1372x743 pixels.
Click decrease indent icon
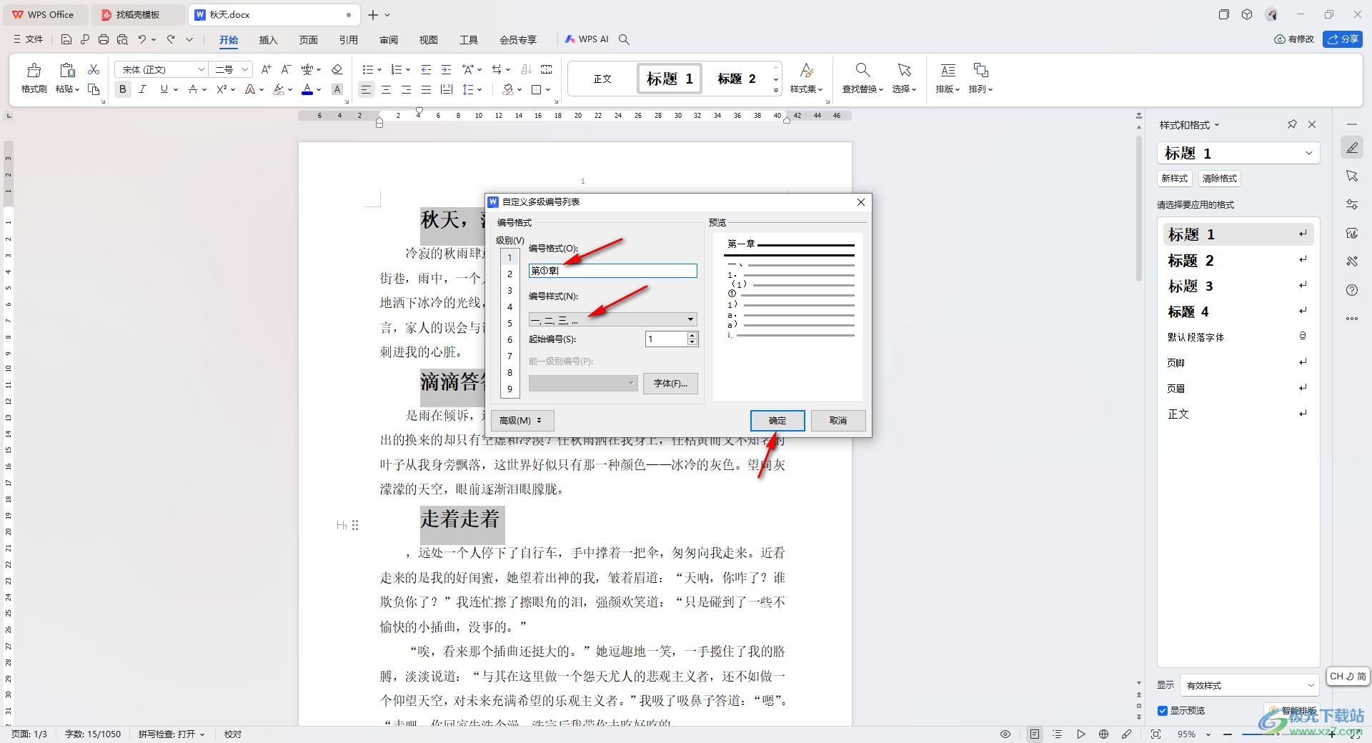[x=427, y=69]
